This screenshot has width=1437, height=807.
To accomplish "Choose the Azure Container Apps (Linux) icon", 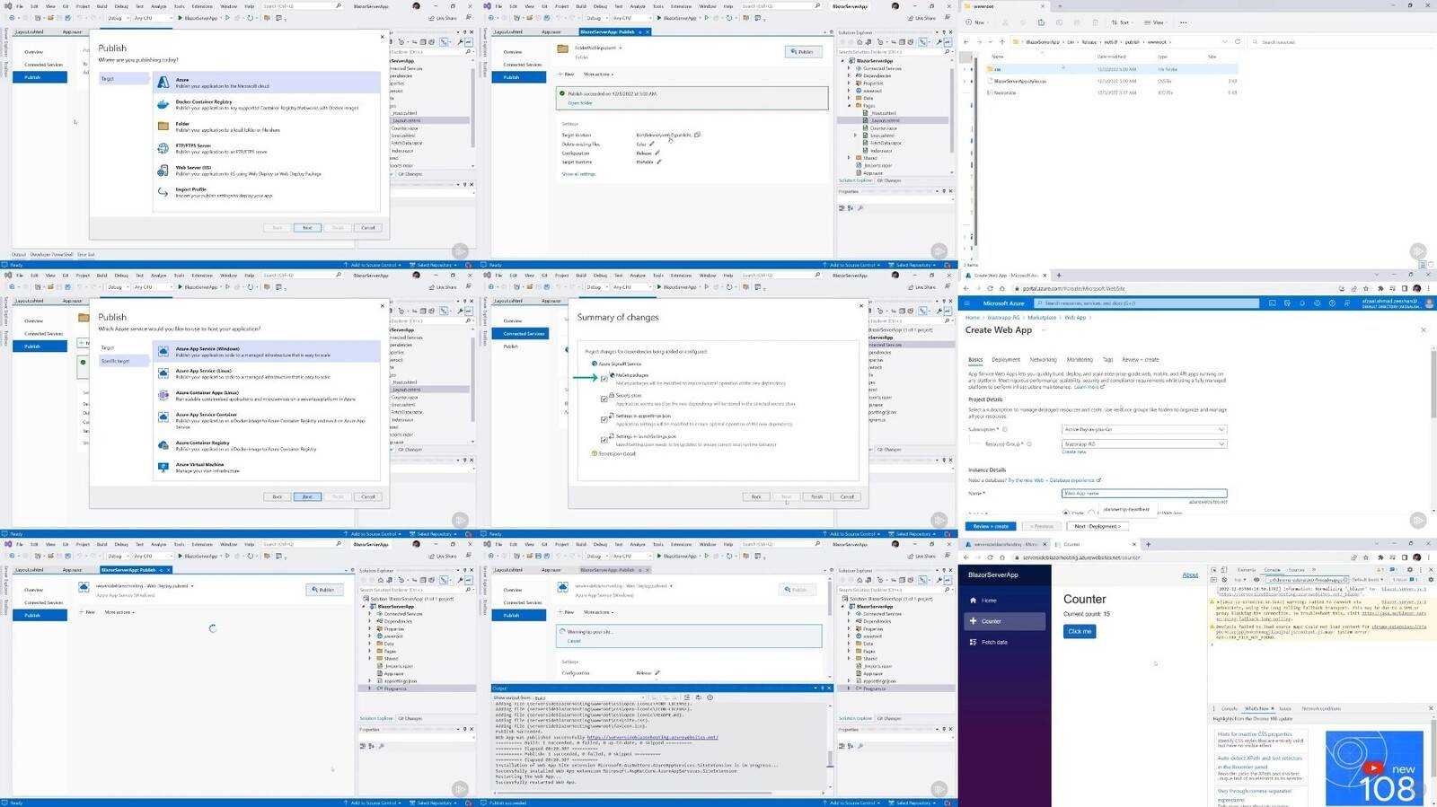I will (x=163, y=395).
